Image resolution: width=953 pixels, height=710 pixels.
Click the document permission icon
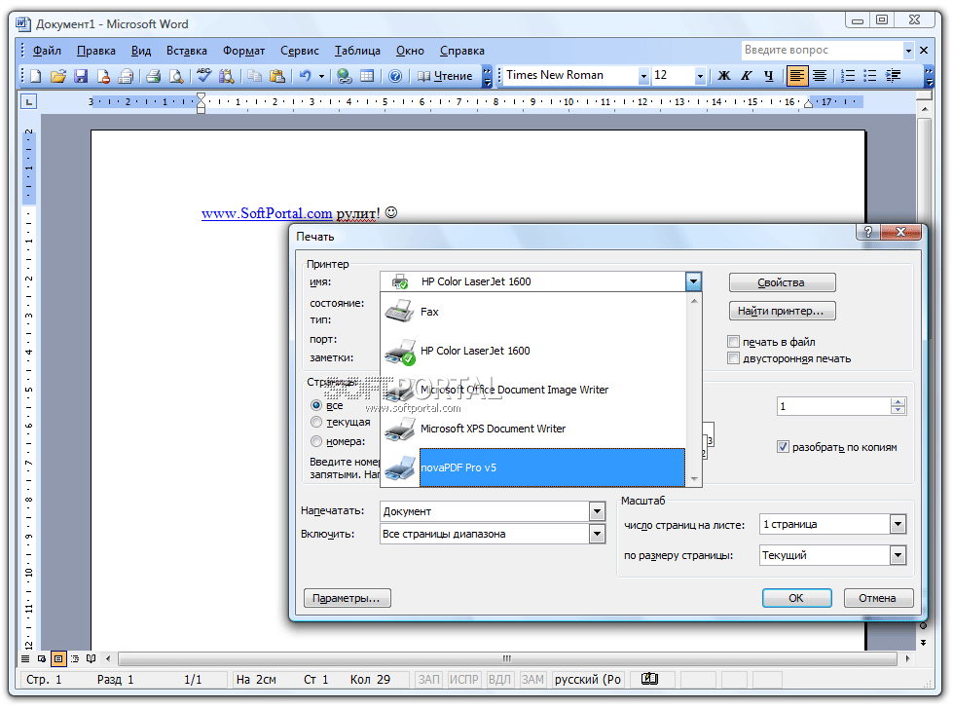[x=103, y=75]
